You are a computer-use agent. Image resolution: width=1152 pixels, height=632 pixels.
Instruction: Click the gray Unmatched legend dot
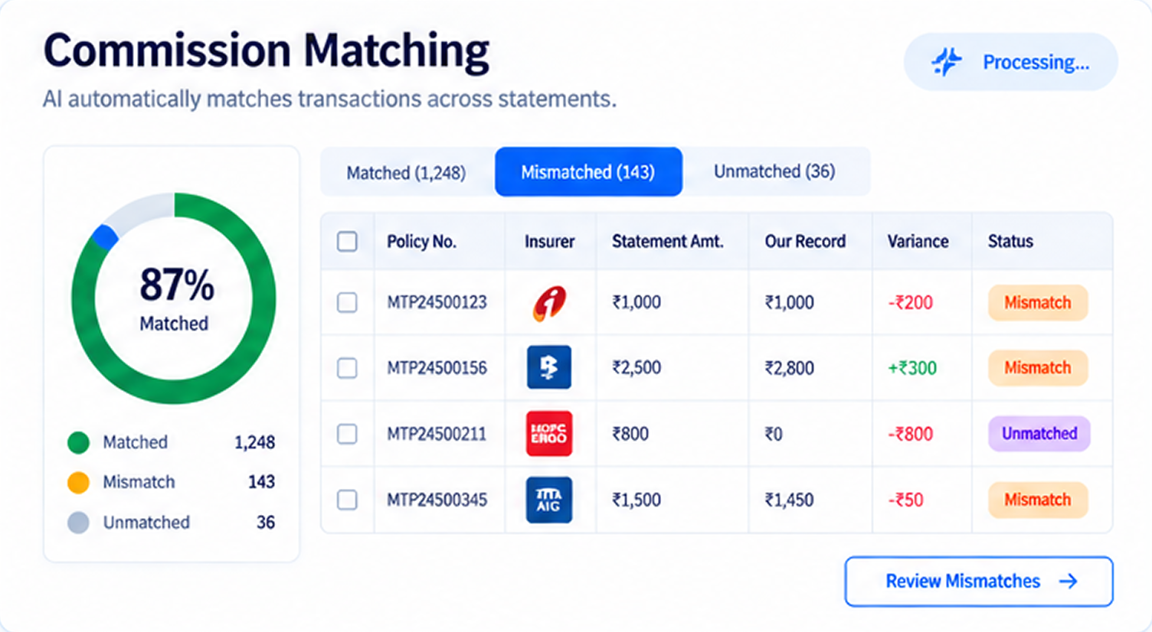pos(78,523)
